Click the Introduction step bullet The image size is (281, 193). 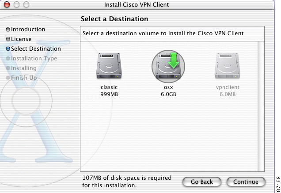click(8, 30)
